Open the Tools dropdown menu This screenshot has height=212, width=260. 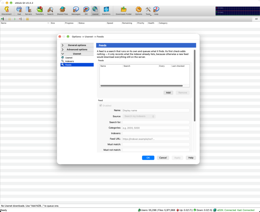pos(148,11)
